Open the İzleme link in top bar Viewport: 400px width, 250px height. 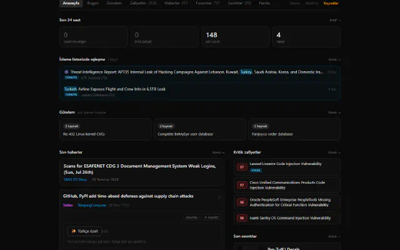(294, 3)
